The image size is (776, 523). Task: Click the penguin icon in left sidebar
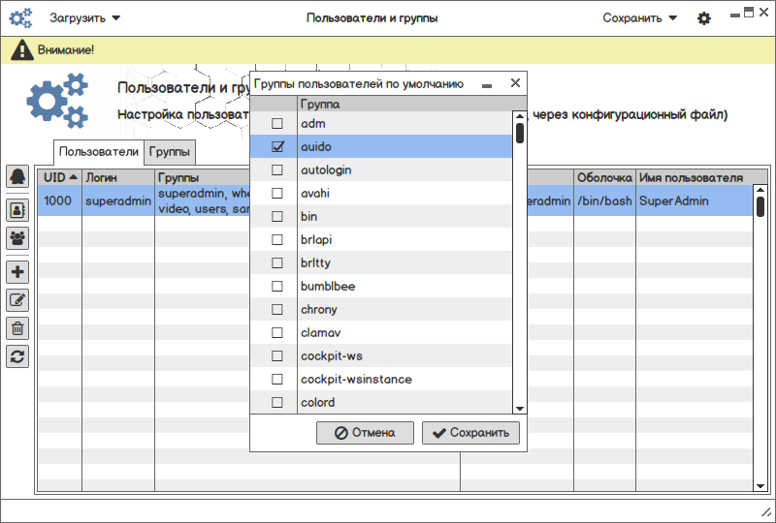pos(17,176)
